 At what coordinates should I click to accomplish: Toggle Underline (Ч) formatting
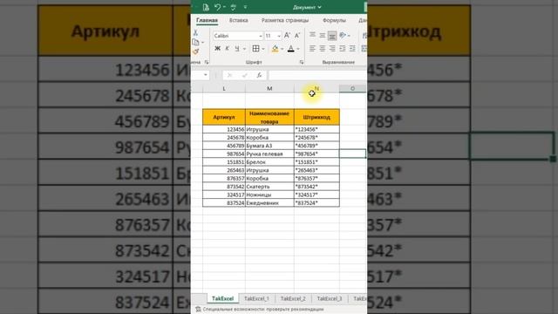(x=236, y=49)
